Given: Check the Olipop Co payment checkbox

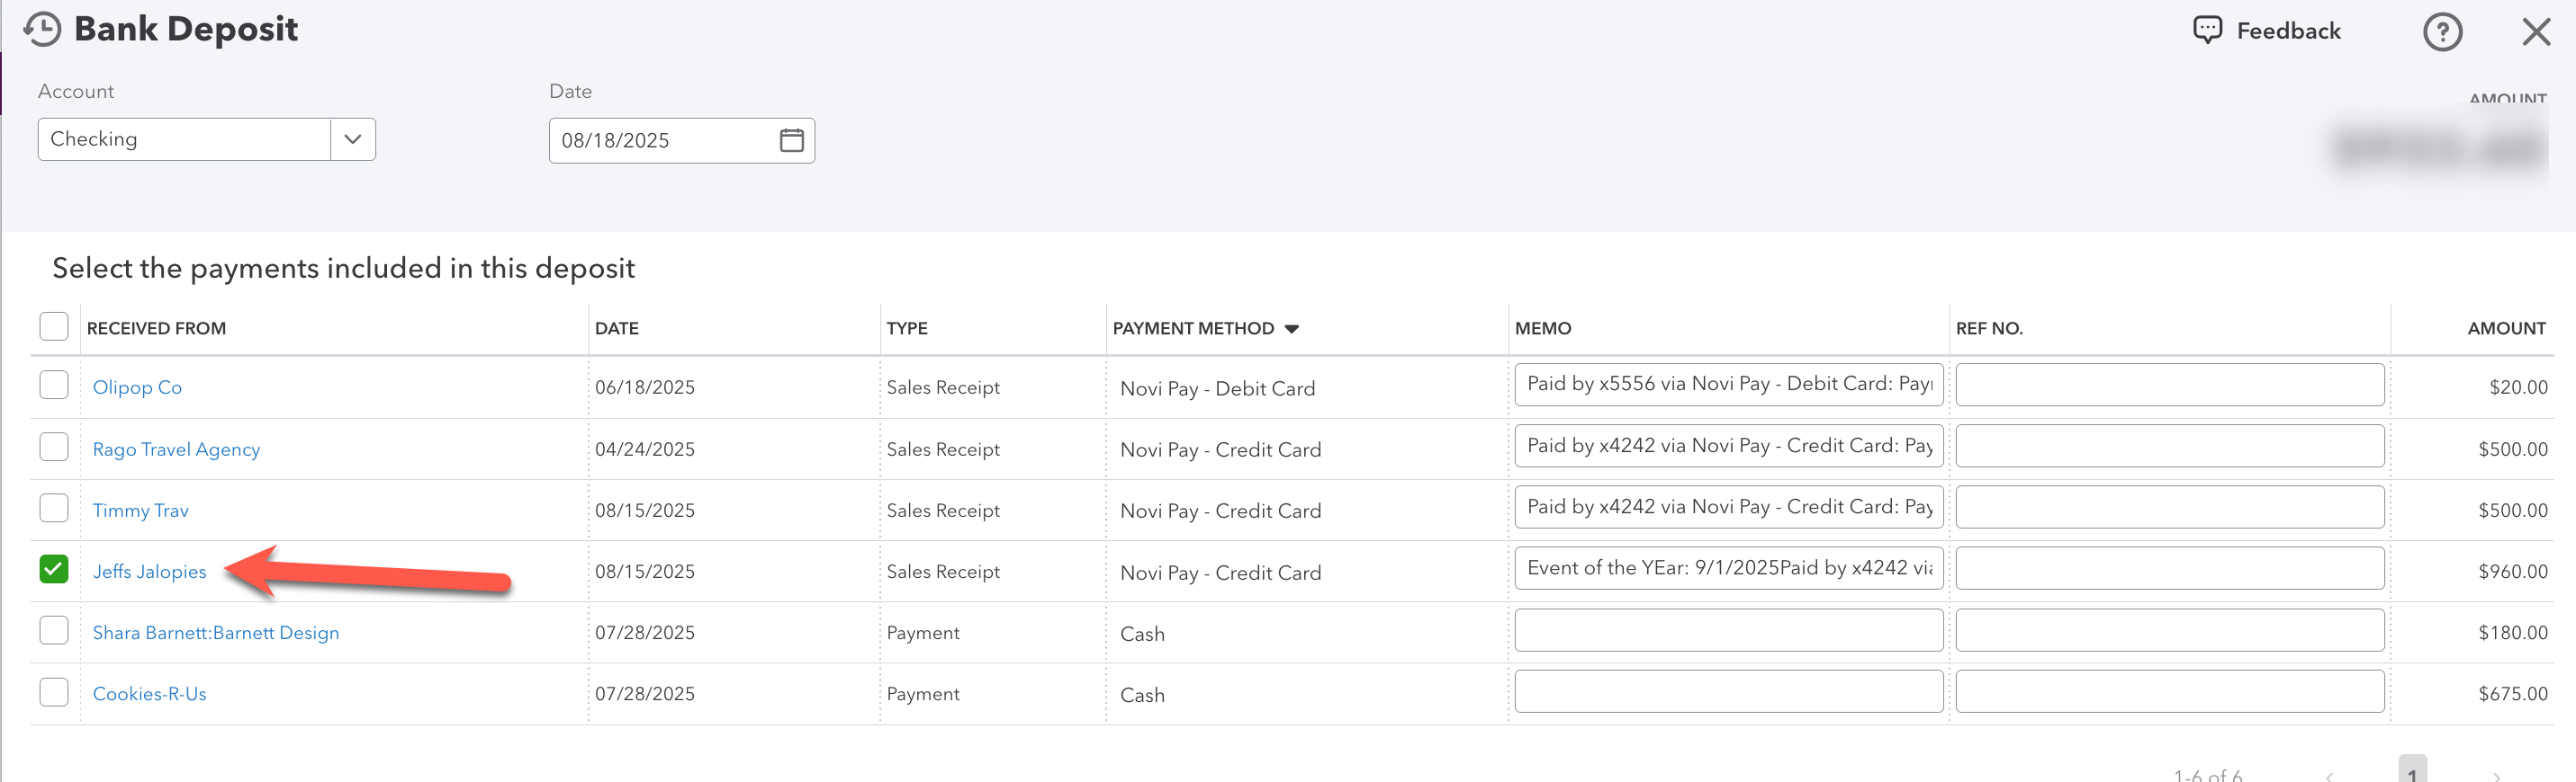Looking at the screenshot, I should point(54,386).
